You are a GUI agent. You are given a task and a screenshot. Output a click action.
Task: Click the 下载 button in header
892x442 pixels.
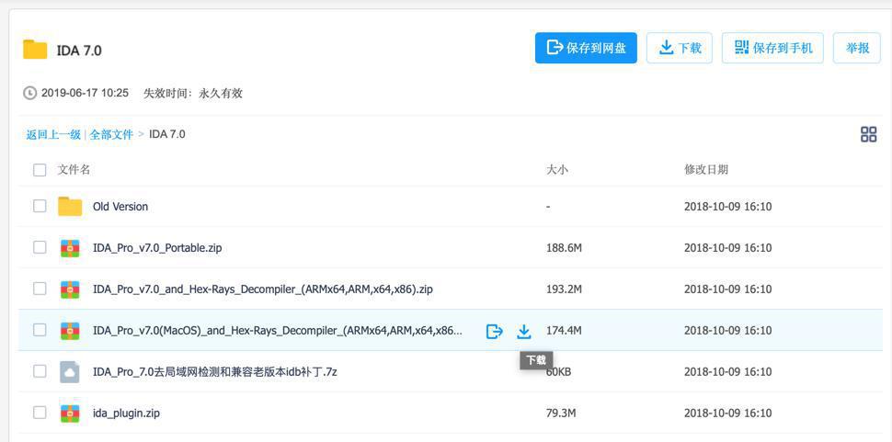pyautogui.click(x=680, y=48)
